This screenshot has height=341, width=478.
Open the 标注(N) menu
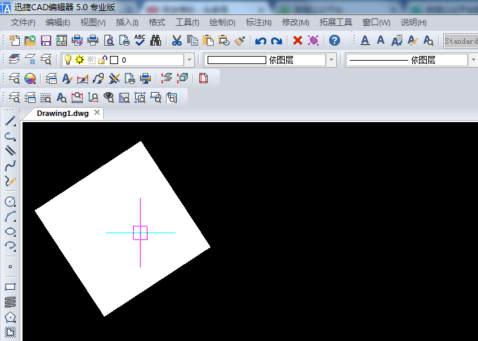259,23
